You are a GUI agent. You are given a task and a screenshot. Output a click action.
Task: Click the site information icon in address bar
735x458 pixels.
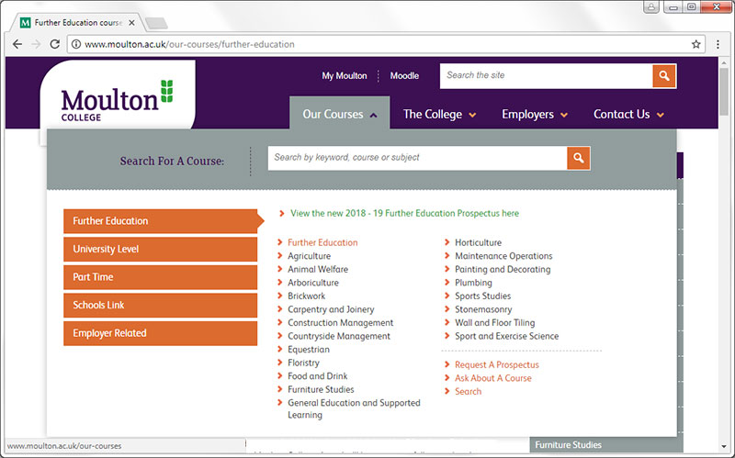pyautogui.click(x=76, y=44)
